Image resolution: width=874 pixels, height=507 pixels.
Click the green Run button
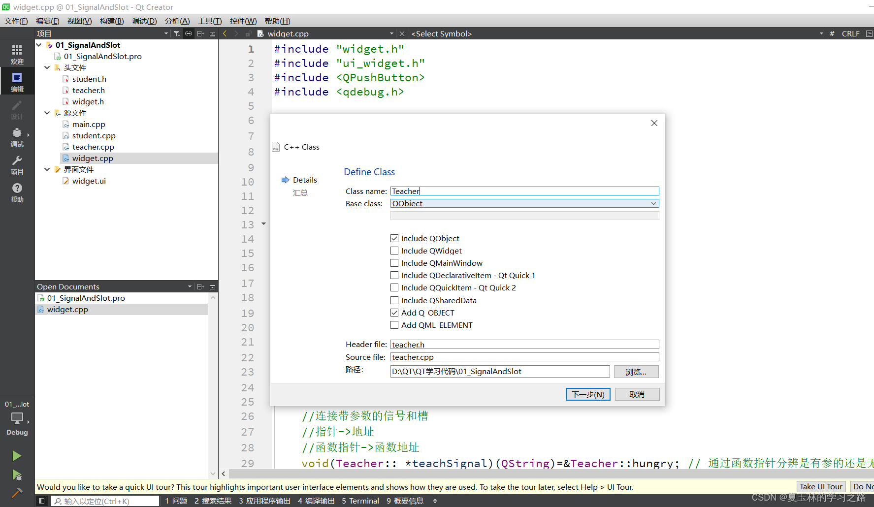click(x=17, y=456)
